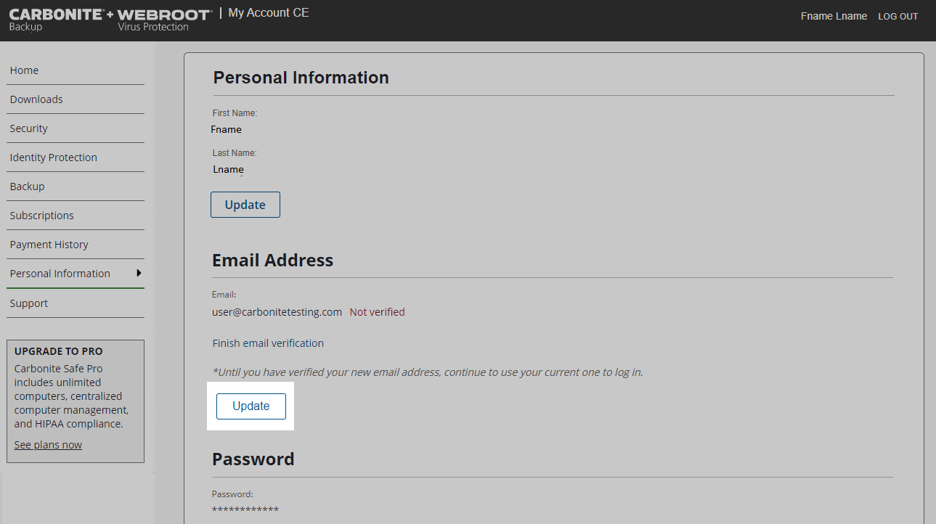This screenshot has width=936, height=524.
Task: Select Security in the sidebar
Action: tap(29, 128)
